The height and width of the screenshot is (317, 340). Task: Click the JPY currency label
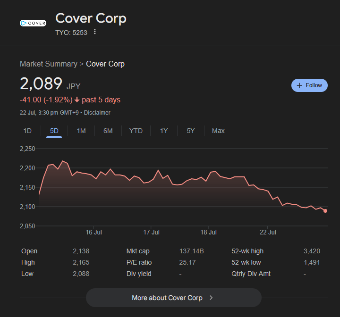click(73, 86)
